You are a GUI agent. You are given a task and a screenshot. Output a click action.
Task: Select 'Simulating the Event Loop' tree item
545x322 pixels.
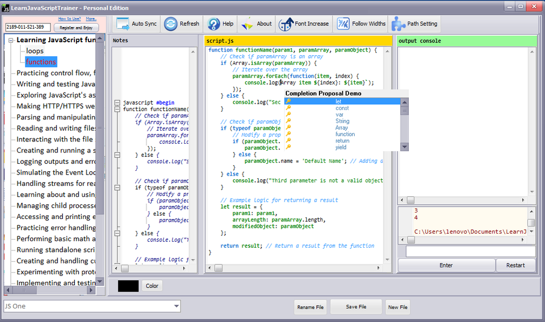(x=56, y=172)
